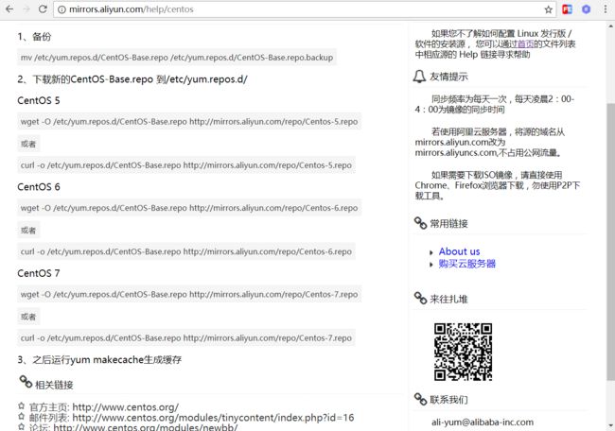Click wget command for Centos-6.repo

pos(189,208)
